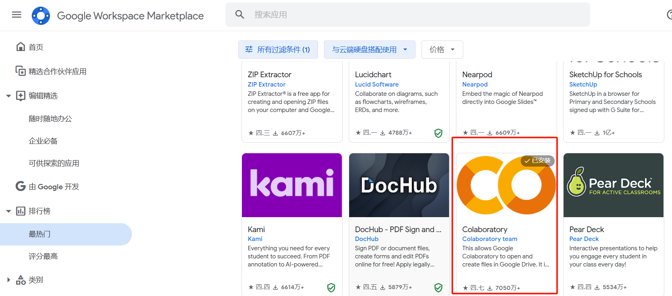Image resolution: width=672 pixels, height=296 pixels.
Task: Open the Pear Deck logo thumbnail
Action: 614,185
